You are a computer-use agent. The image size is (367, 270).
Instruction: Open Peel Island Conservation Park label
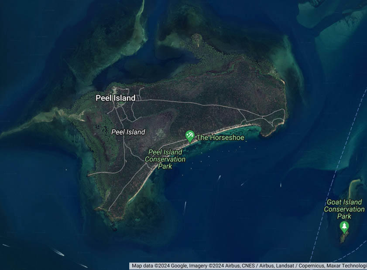pos(165,159)
